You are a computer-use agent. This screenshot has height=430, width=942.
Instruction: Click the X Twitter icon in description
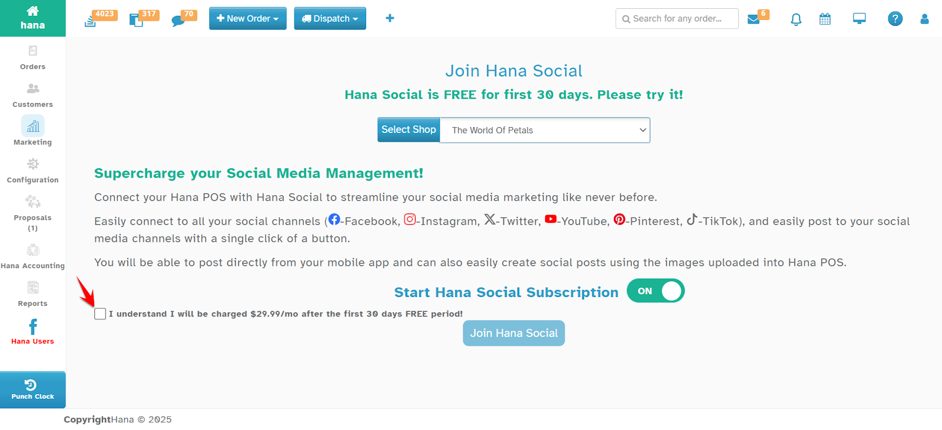coord(490,219)
